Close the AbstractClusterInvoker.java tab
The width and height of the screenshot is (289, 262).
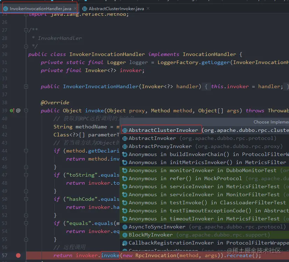click(148, 8)
